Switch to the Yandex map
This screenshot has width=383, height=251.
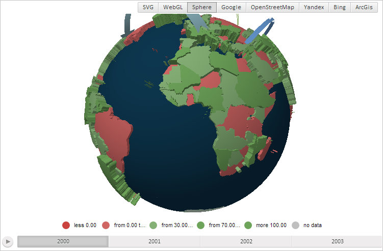point(314,7)
